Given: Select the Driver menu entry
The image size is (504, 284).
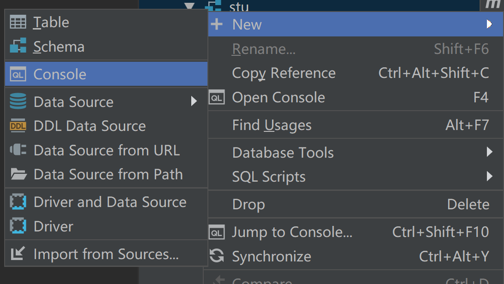Looking at the screenshot, I should pos(54,226).
